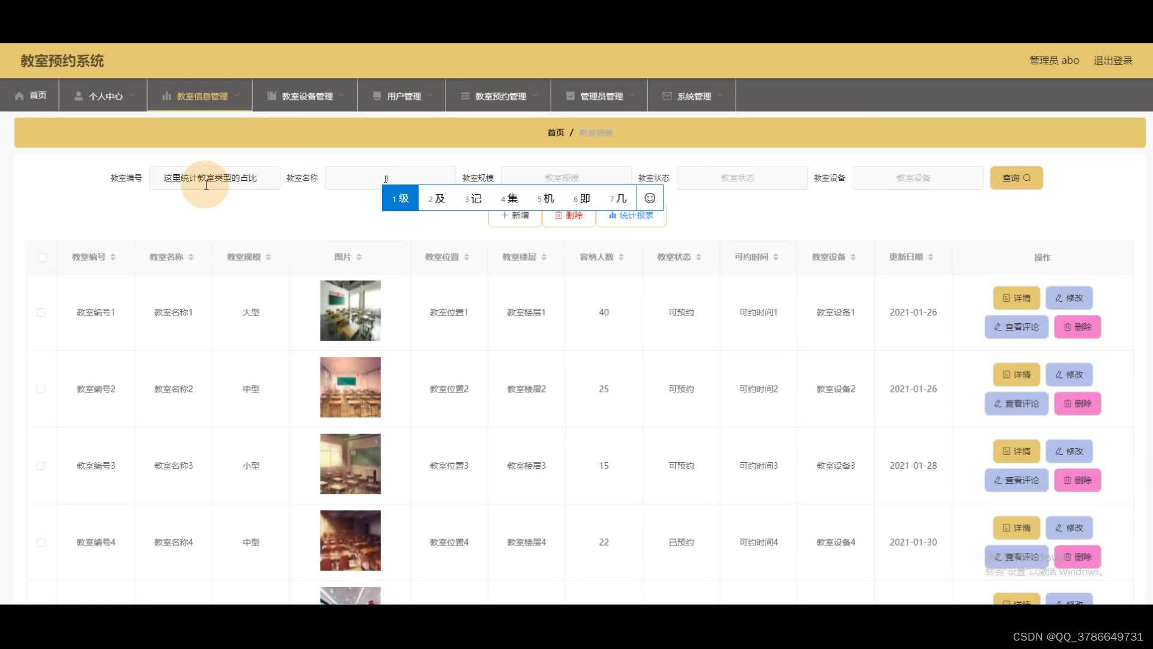This screenshot has width=1153, height=649.
Task: Sort by 更新日期 column arrows
Action: click(x=931, y=257)
